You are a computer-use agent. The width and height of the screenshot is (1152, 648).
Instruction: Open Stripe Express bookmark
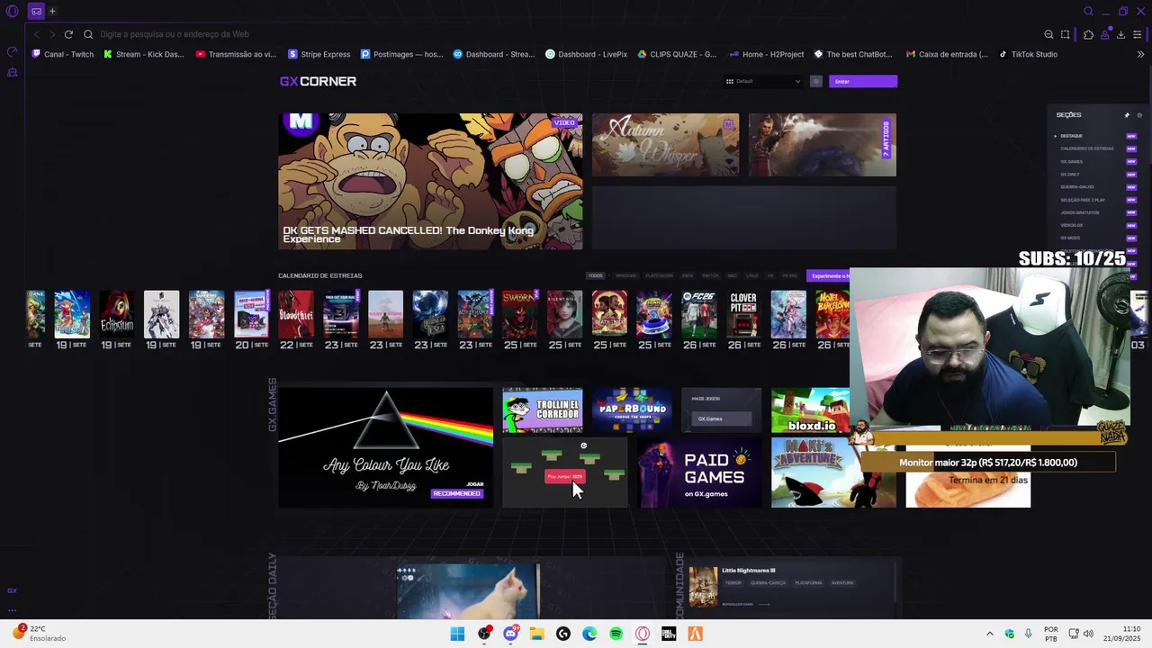(319, 54)
